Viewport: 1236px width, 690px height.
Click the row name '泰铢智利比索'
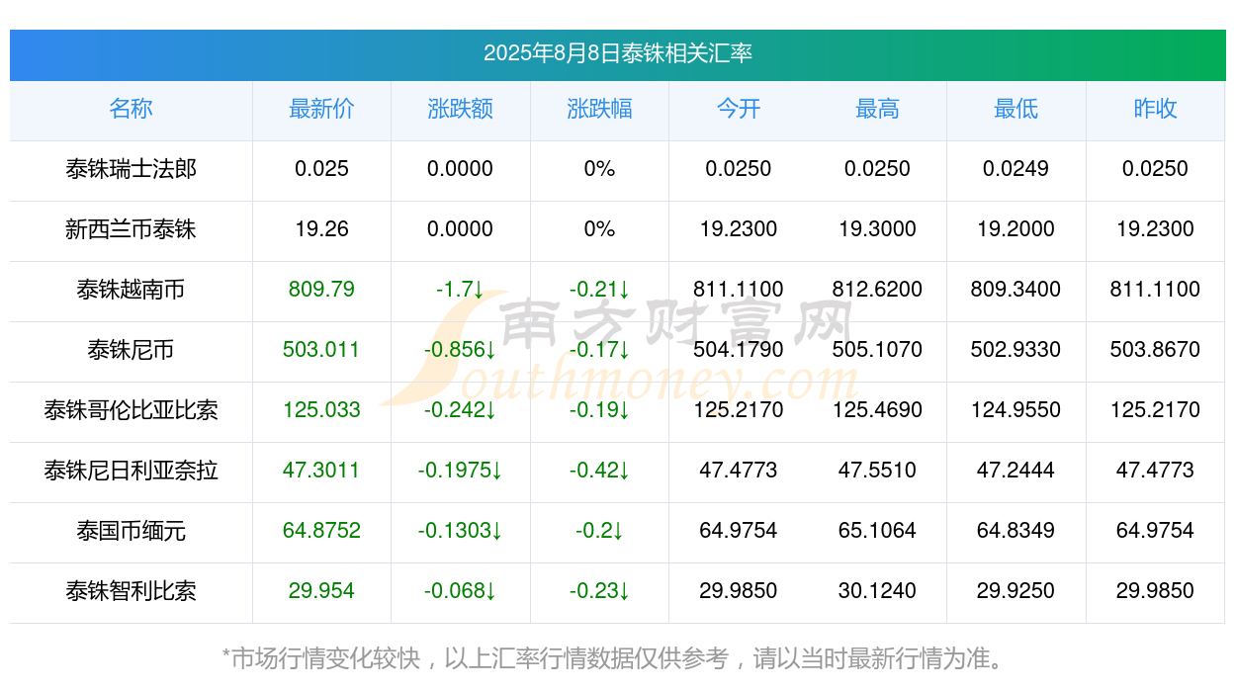tap(131, 591)
